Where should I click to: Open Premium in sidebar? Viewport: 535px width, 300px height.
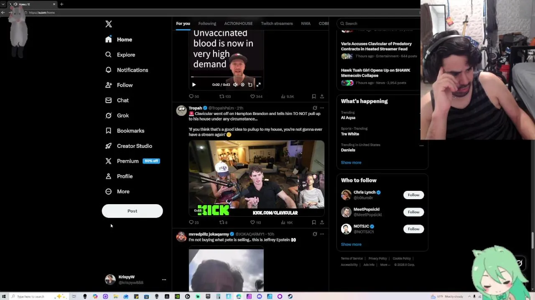click(132, 161)
